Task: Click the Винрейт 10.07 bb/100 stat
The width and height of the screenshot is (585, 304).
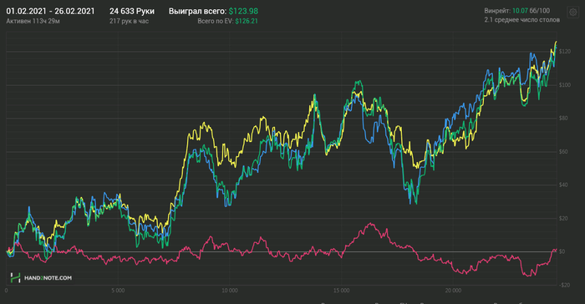Action: [x=516, y=11]
